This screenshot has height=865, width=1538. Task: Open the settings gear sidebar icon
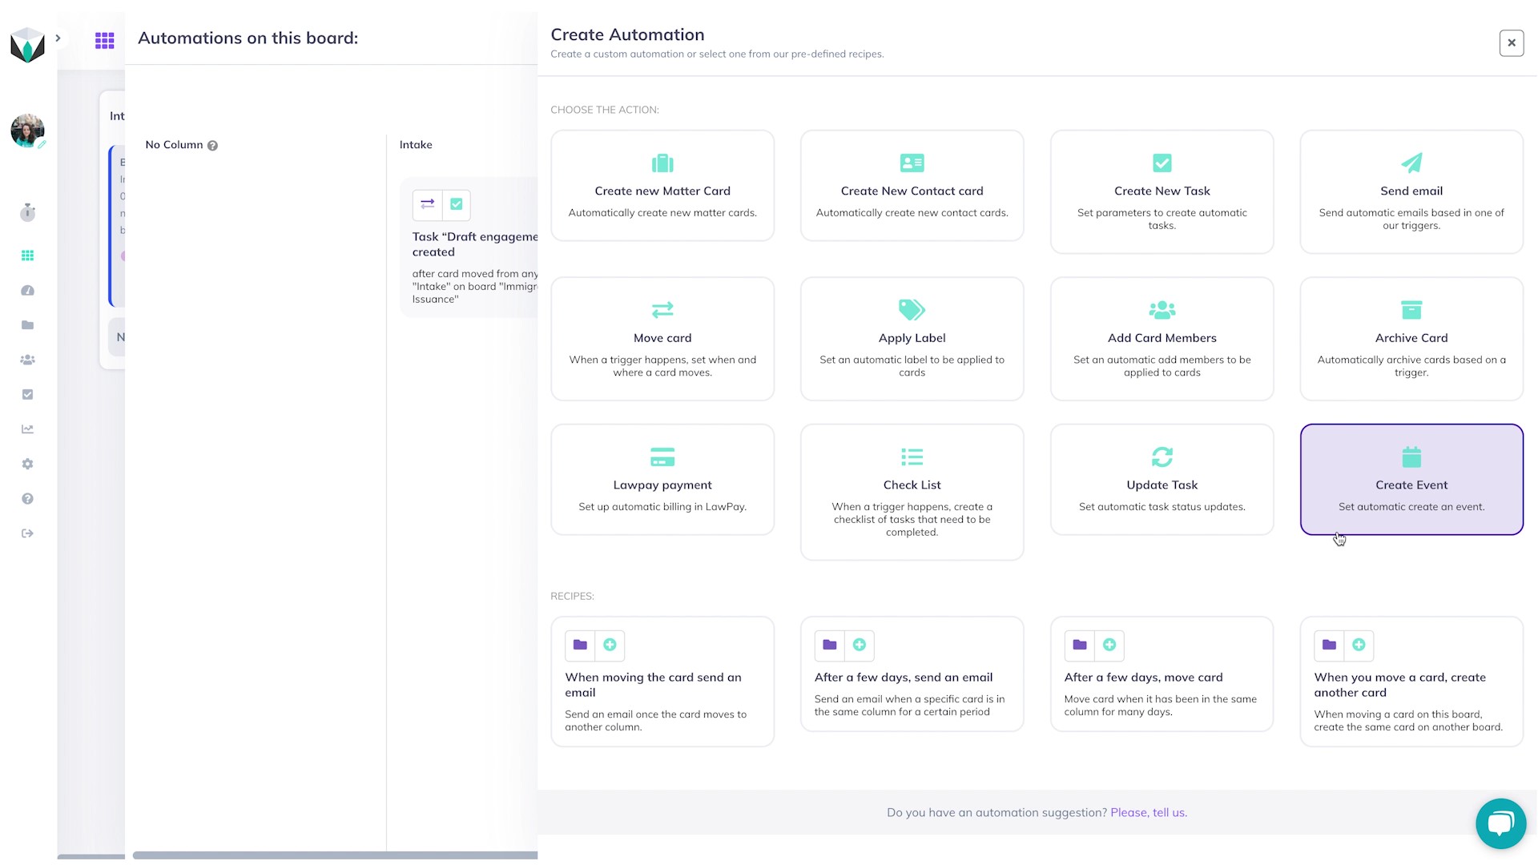(x=27, y=464)
